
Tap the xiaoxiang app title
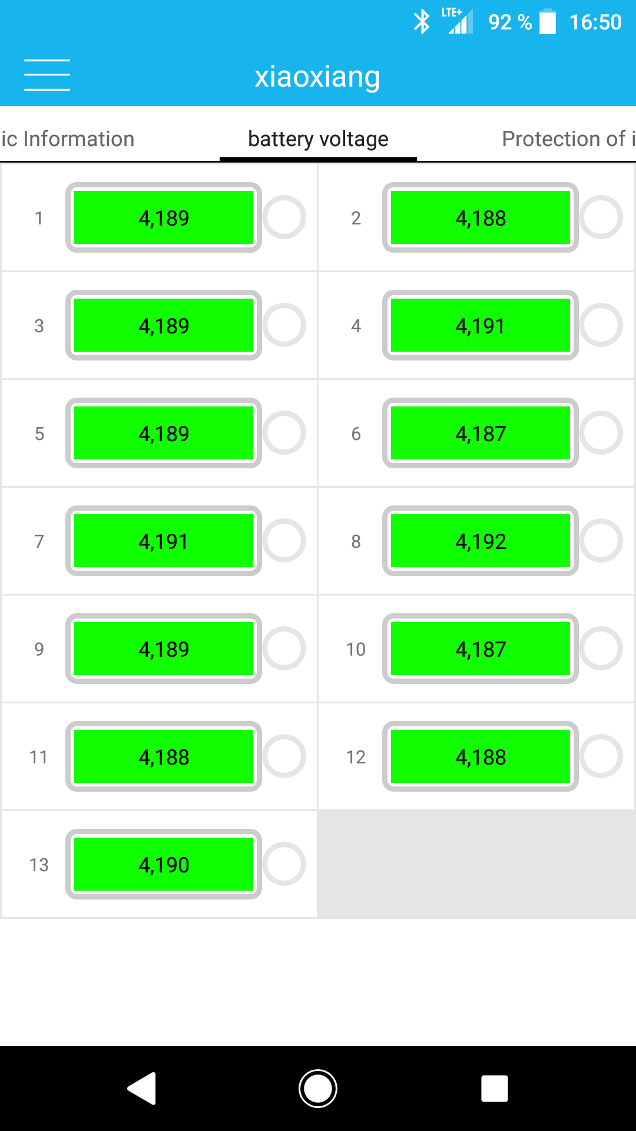pos(317,77)
